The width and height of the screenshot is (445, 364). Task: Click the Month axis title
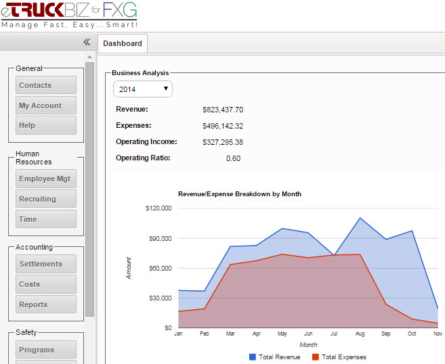tap(308, 345)
